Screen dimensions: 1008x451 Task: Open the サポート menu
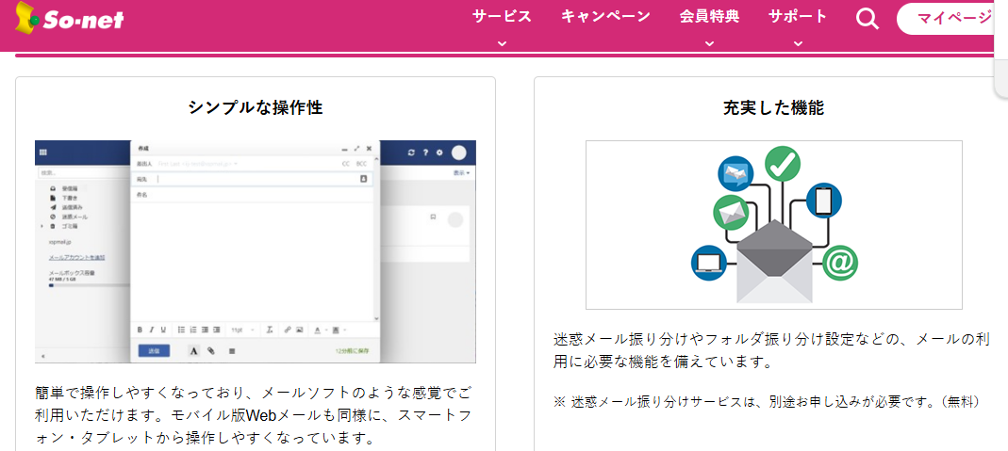pyautogui.click(x=798, y=17)
